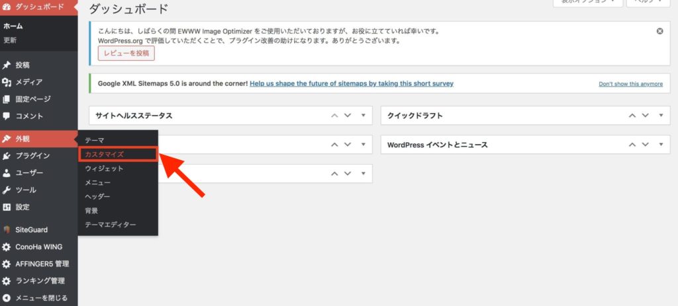Open the ユーザー menu label
This screenshot has width=678, height=306.
pyautogui.click(x=29, y=173)
